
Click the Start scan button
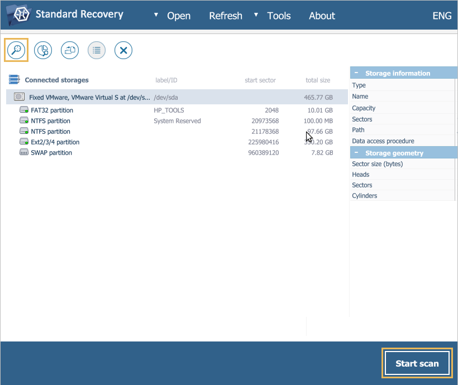coord(417,363)
